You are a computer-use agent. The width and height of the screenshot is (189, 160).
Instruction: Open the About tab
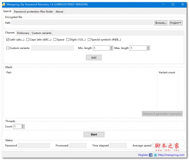point(59,12)
